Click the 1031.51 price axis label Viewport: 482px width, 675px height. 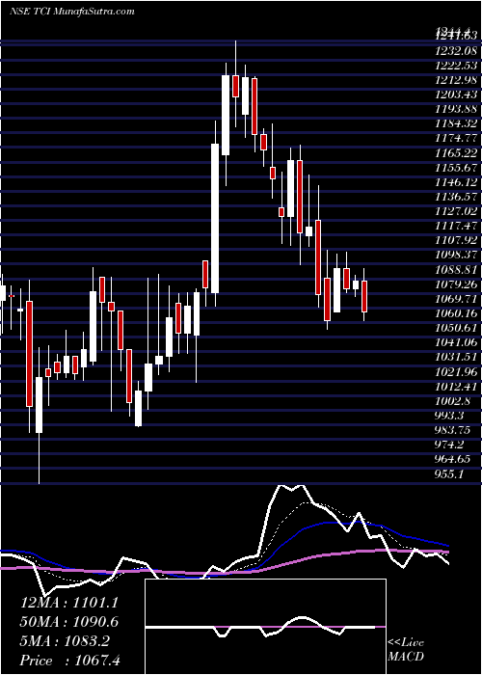(x=456, y=358)
